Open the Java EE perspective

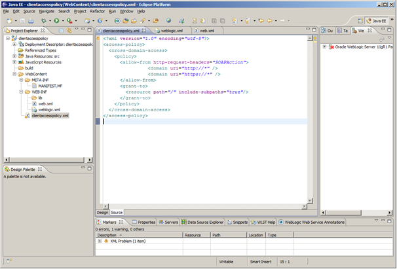coord(379,21)
